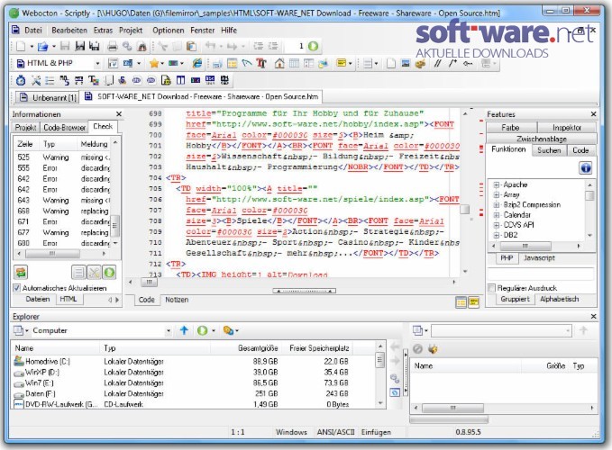The width and height of the screenshot is (612, 450).
Task: Click the insert image picture icon
Action: 406,63
